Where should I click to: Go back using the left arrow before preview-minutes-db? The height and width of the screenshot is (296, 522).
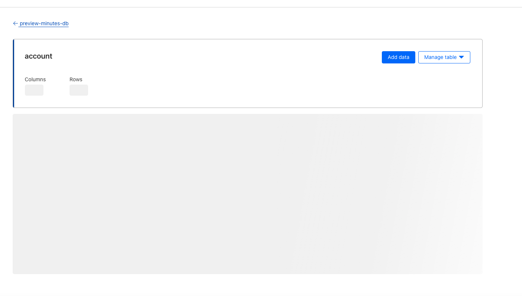click(15, 23)
